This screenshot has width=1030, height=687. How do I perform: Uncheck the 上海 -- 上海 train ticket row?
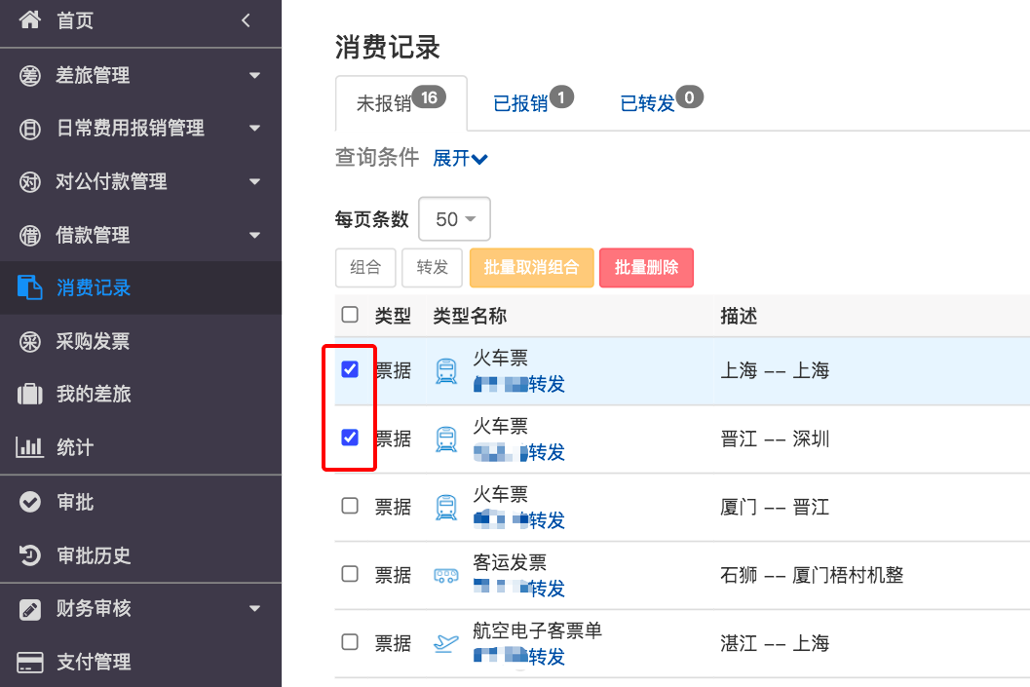coord(350,369)
